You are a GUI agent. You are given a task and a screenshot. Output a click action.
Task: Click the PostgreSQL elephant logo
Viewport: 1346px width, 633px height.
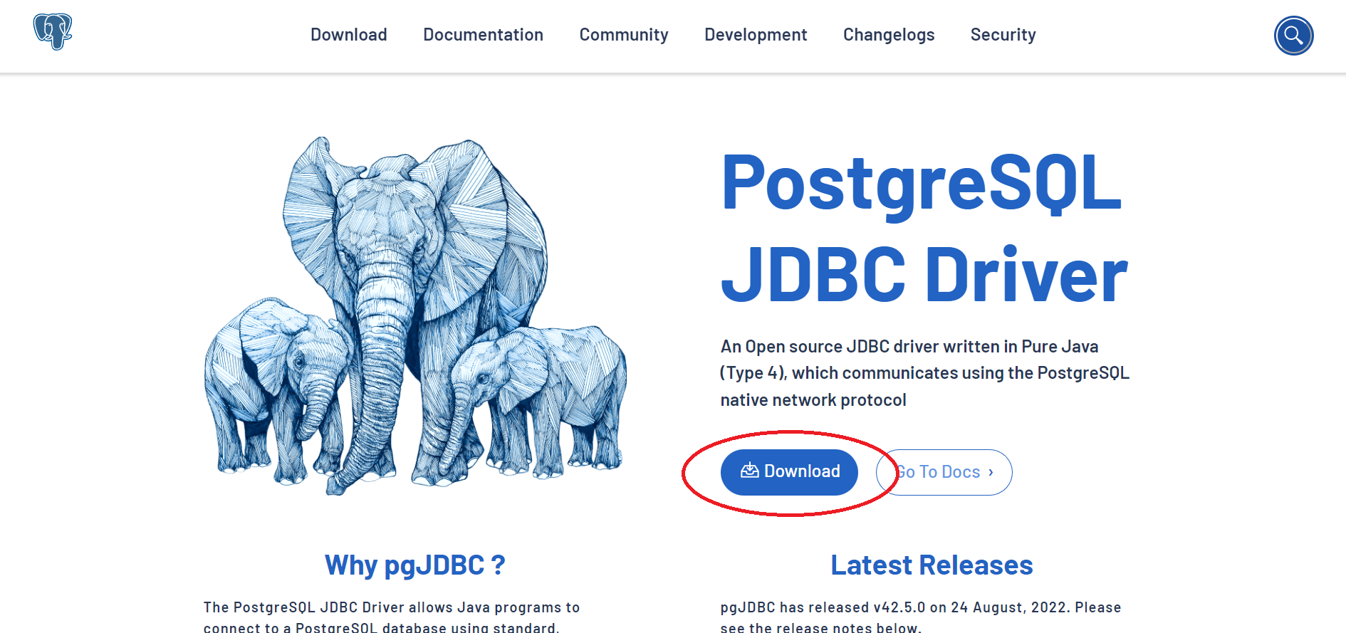(53, 32)
